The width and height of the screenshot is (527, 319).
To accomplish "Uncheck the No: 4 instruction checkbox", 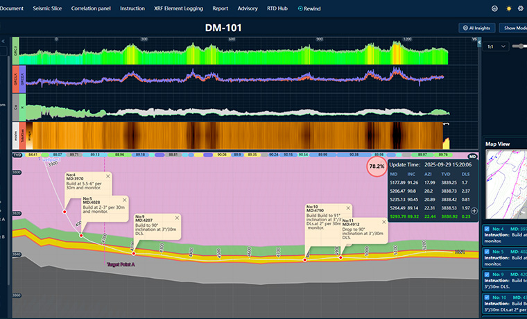I will click(487, 228).
